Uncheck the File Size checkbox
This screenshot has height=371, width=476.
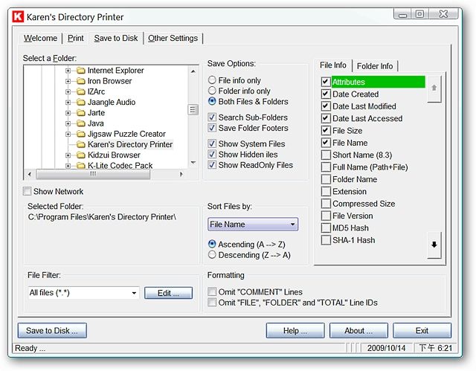coord(326,130)
